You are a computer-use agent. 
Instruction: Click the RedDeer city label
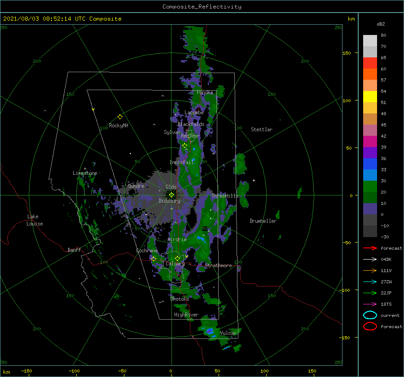coord(190,136)
